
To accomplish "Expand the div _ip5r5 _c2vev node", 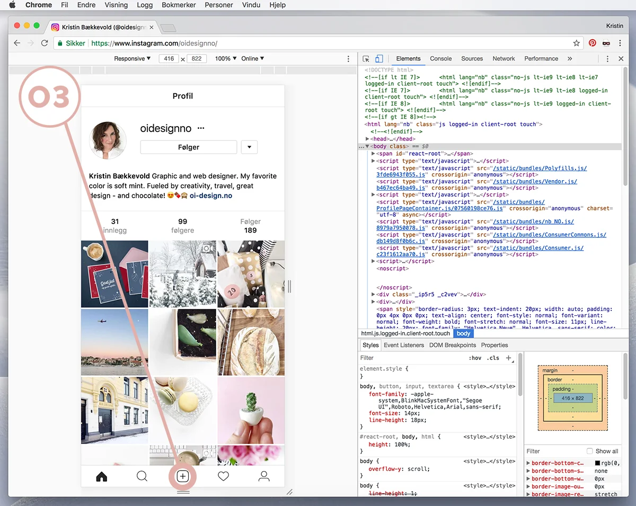I will coord(374,294).
